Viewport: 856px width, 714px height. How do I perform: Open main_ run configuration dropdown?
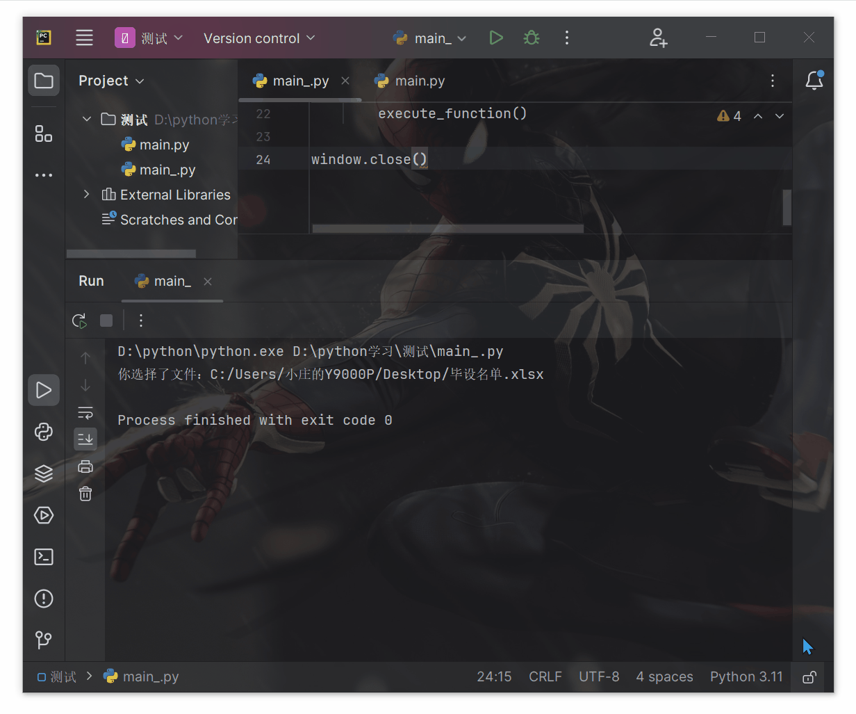coord(429,38)
